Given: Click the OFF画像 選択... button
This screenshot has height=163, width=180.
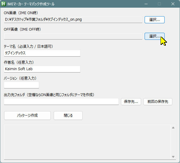Looking at the screenshot, I should [x=155, y=36].
